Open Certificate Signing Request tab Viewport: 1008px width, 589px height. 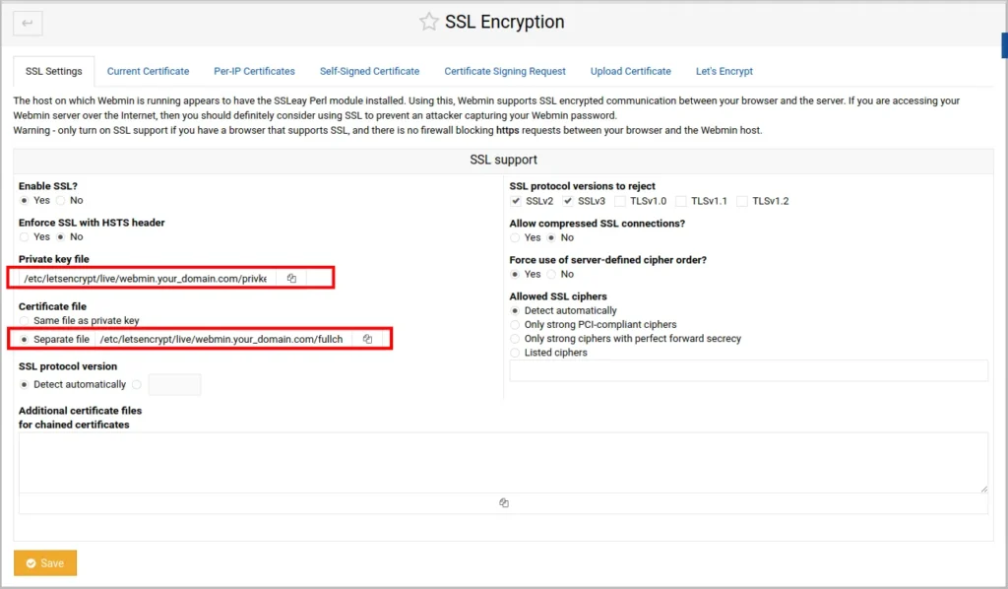click(505, 71)
